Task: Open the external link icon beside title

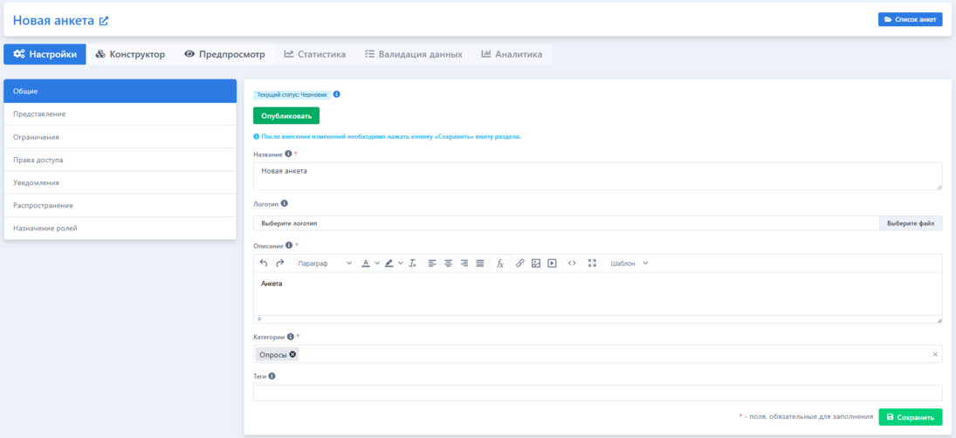Action: click(104, 21)
